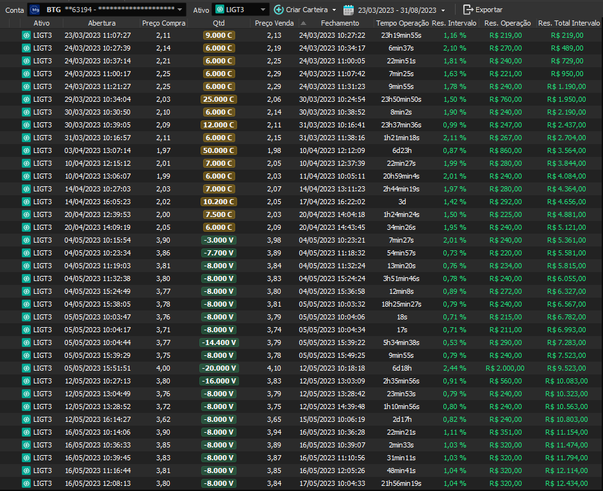
Task: Expand the Ativo LIGT3 dropdown
Action: tap(263, 10)
